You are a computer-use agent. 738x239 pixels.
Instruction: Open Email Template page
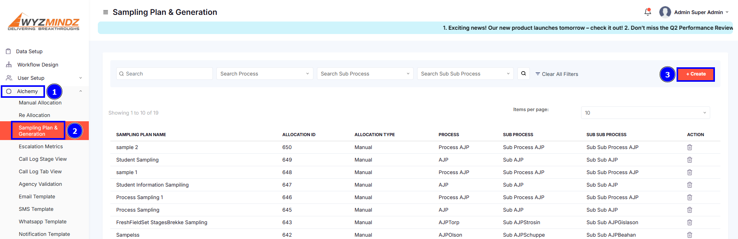coord(37,197)
